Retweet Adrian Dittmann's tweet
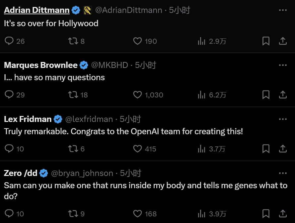295x223 pixels. pyautogui.click(x=73, y=41)
